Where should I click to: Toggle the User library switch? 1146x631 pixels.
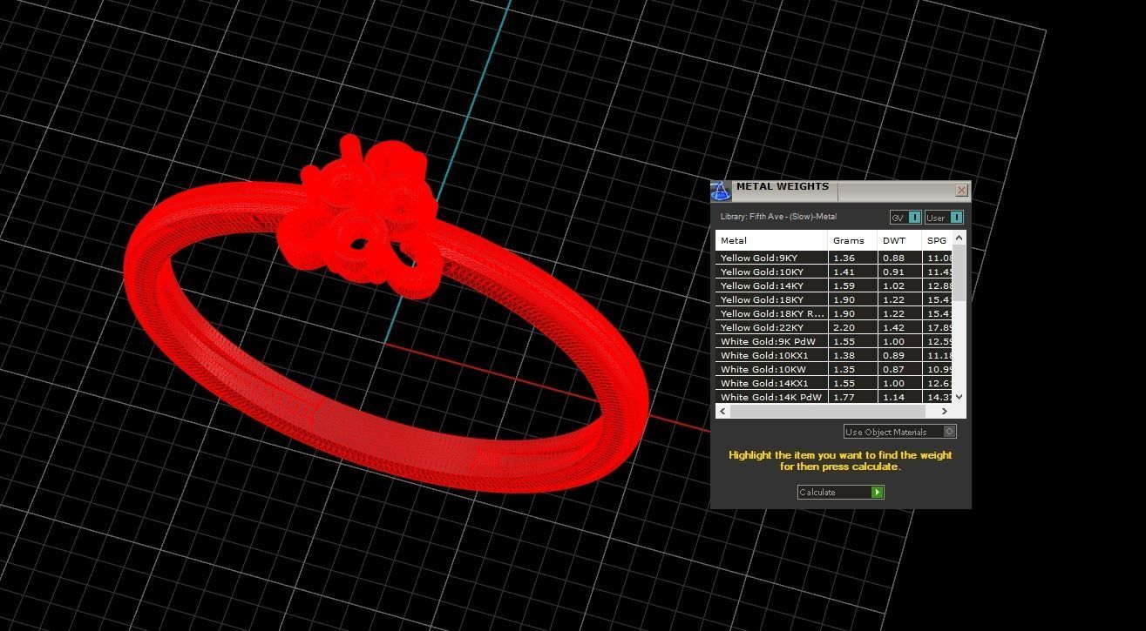[944, 218]
